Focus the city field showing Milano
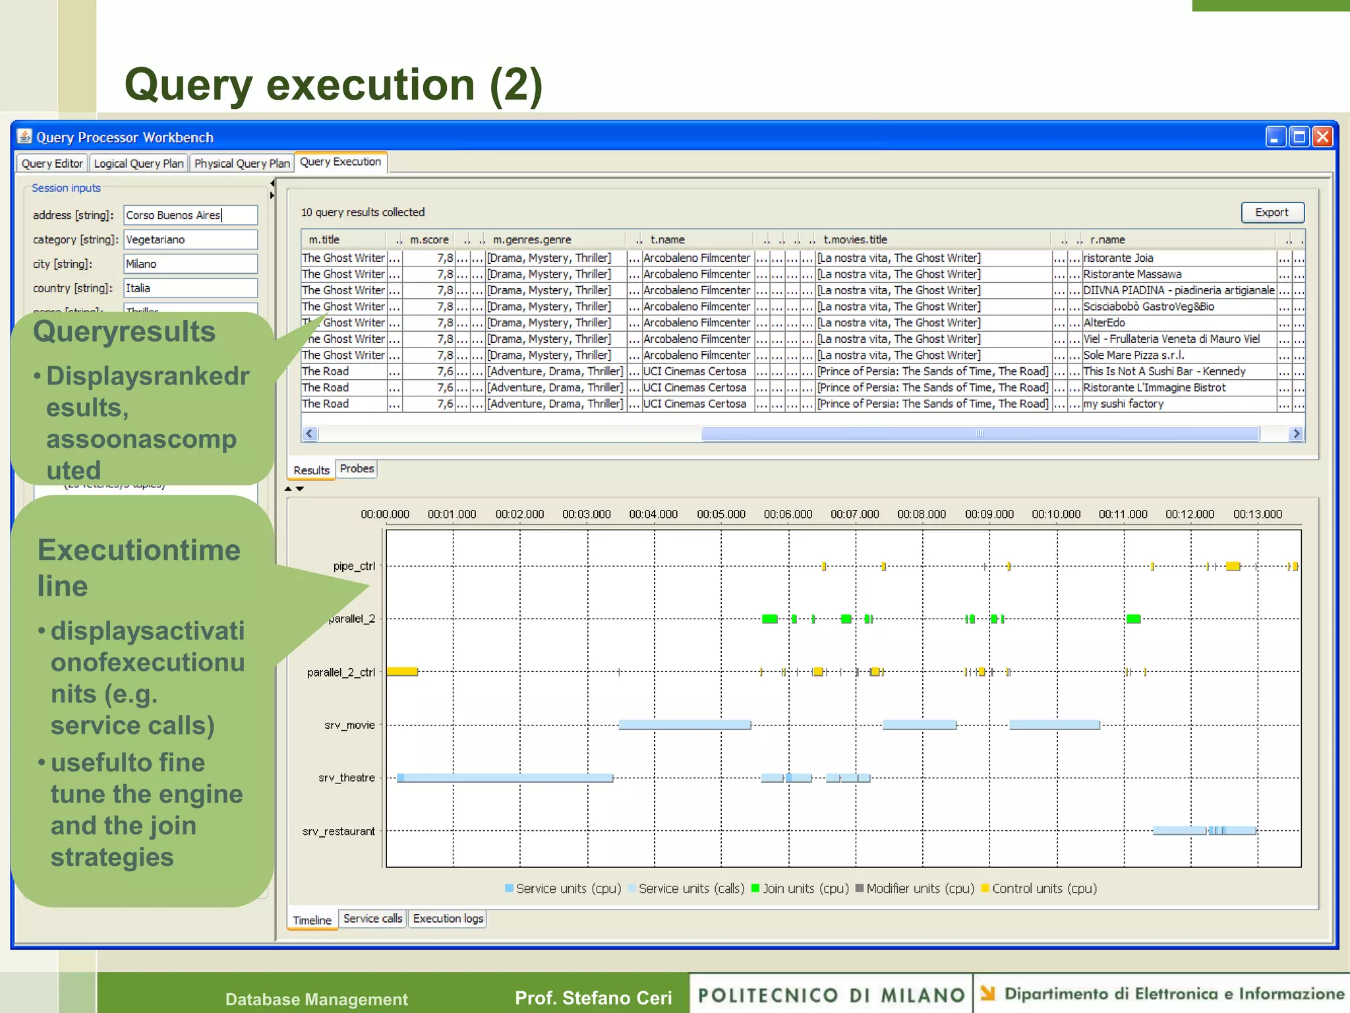The height and width of the screenshot is (1013, 1350). click(x=191, y=264)
